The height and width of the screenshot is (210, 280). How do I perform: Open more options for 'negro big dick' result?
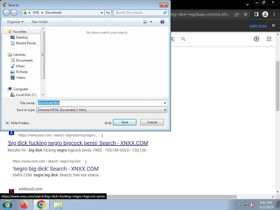pyautogui.click(x=86, y=162)
